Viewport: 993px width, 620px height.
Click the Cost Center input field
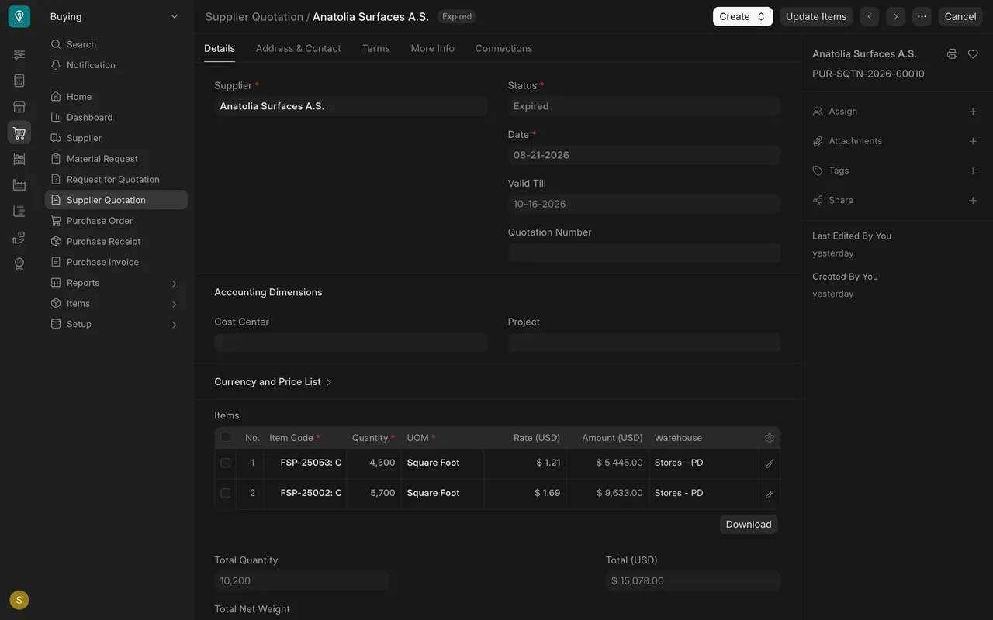(x=351, y=343)
